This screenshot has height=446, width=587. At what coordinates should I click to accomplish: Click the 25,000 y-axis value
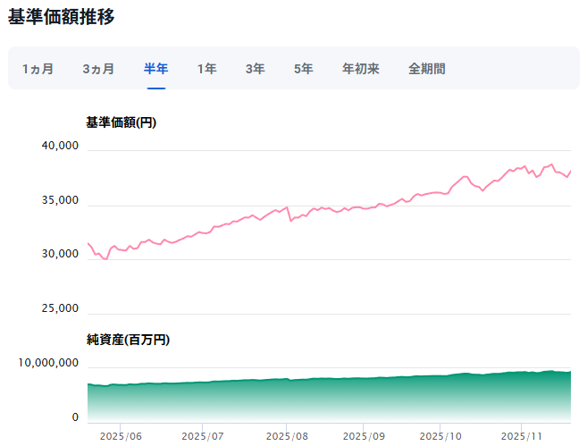(61, 309)
